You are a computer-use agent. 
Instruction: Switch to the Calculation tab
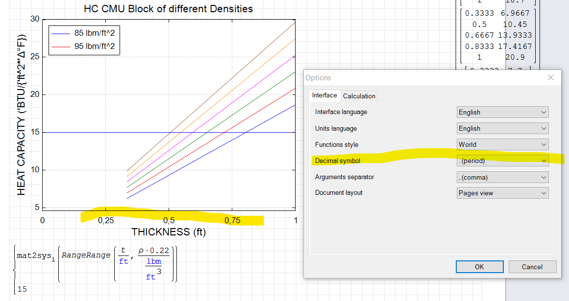click(x=359, y=96)
